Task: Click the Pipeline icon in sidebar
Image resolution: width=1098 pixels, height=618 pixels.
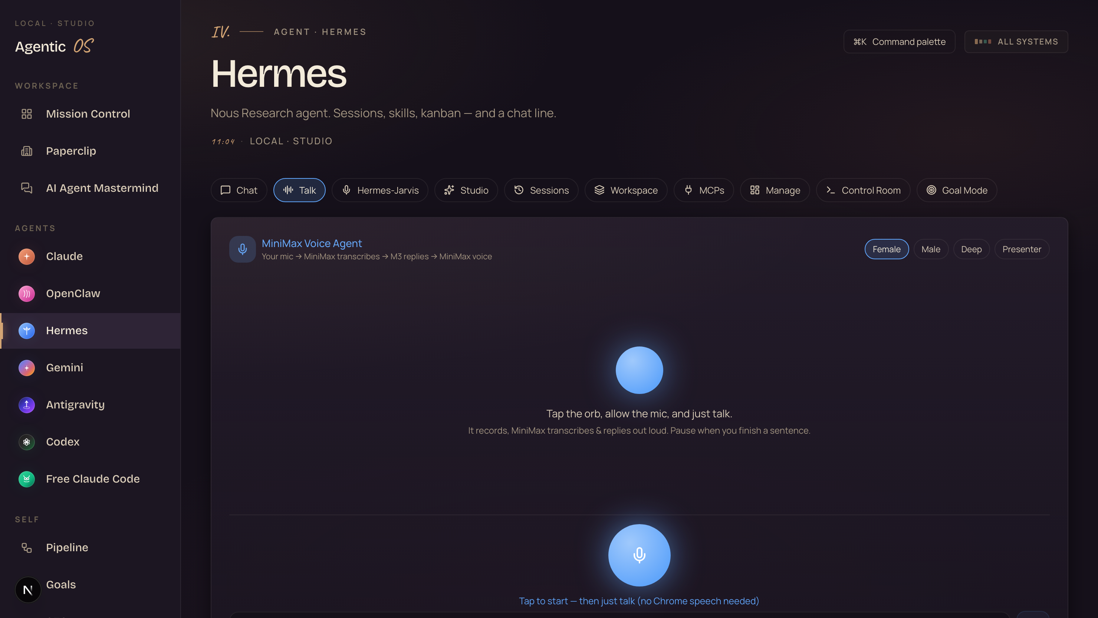Action: point(26,548)
